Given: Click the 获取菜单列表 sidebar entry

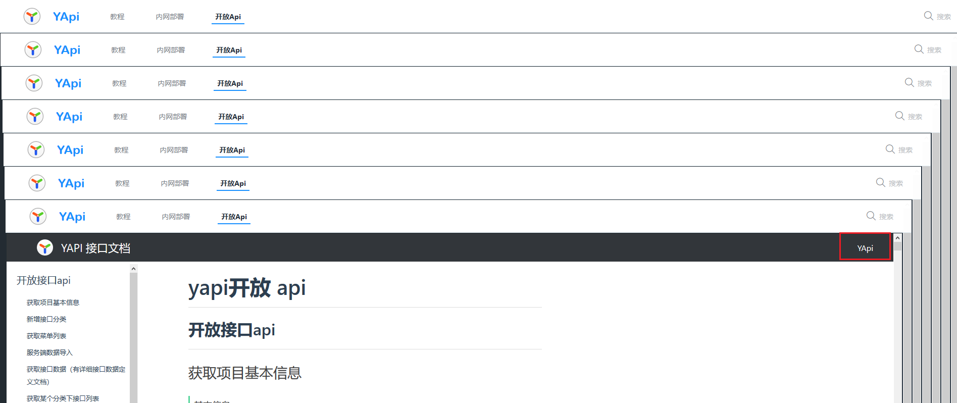Looking at the screenshot, I should (x=45, y=335).
